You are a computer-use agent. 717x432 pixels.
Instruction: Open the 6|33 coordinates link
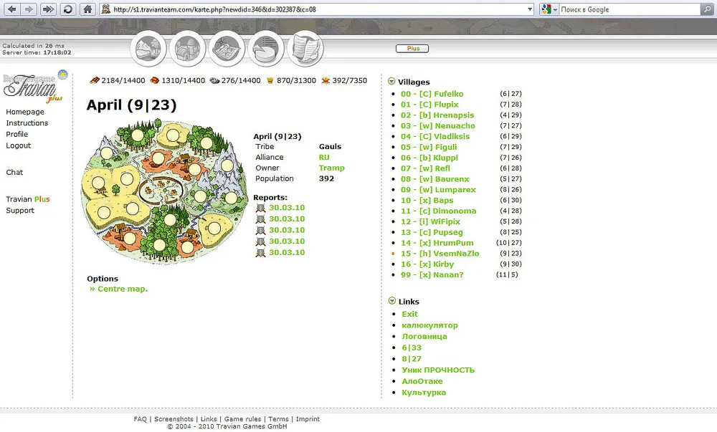click(412, 347)
